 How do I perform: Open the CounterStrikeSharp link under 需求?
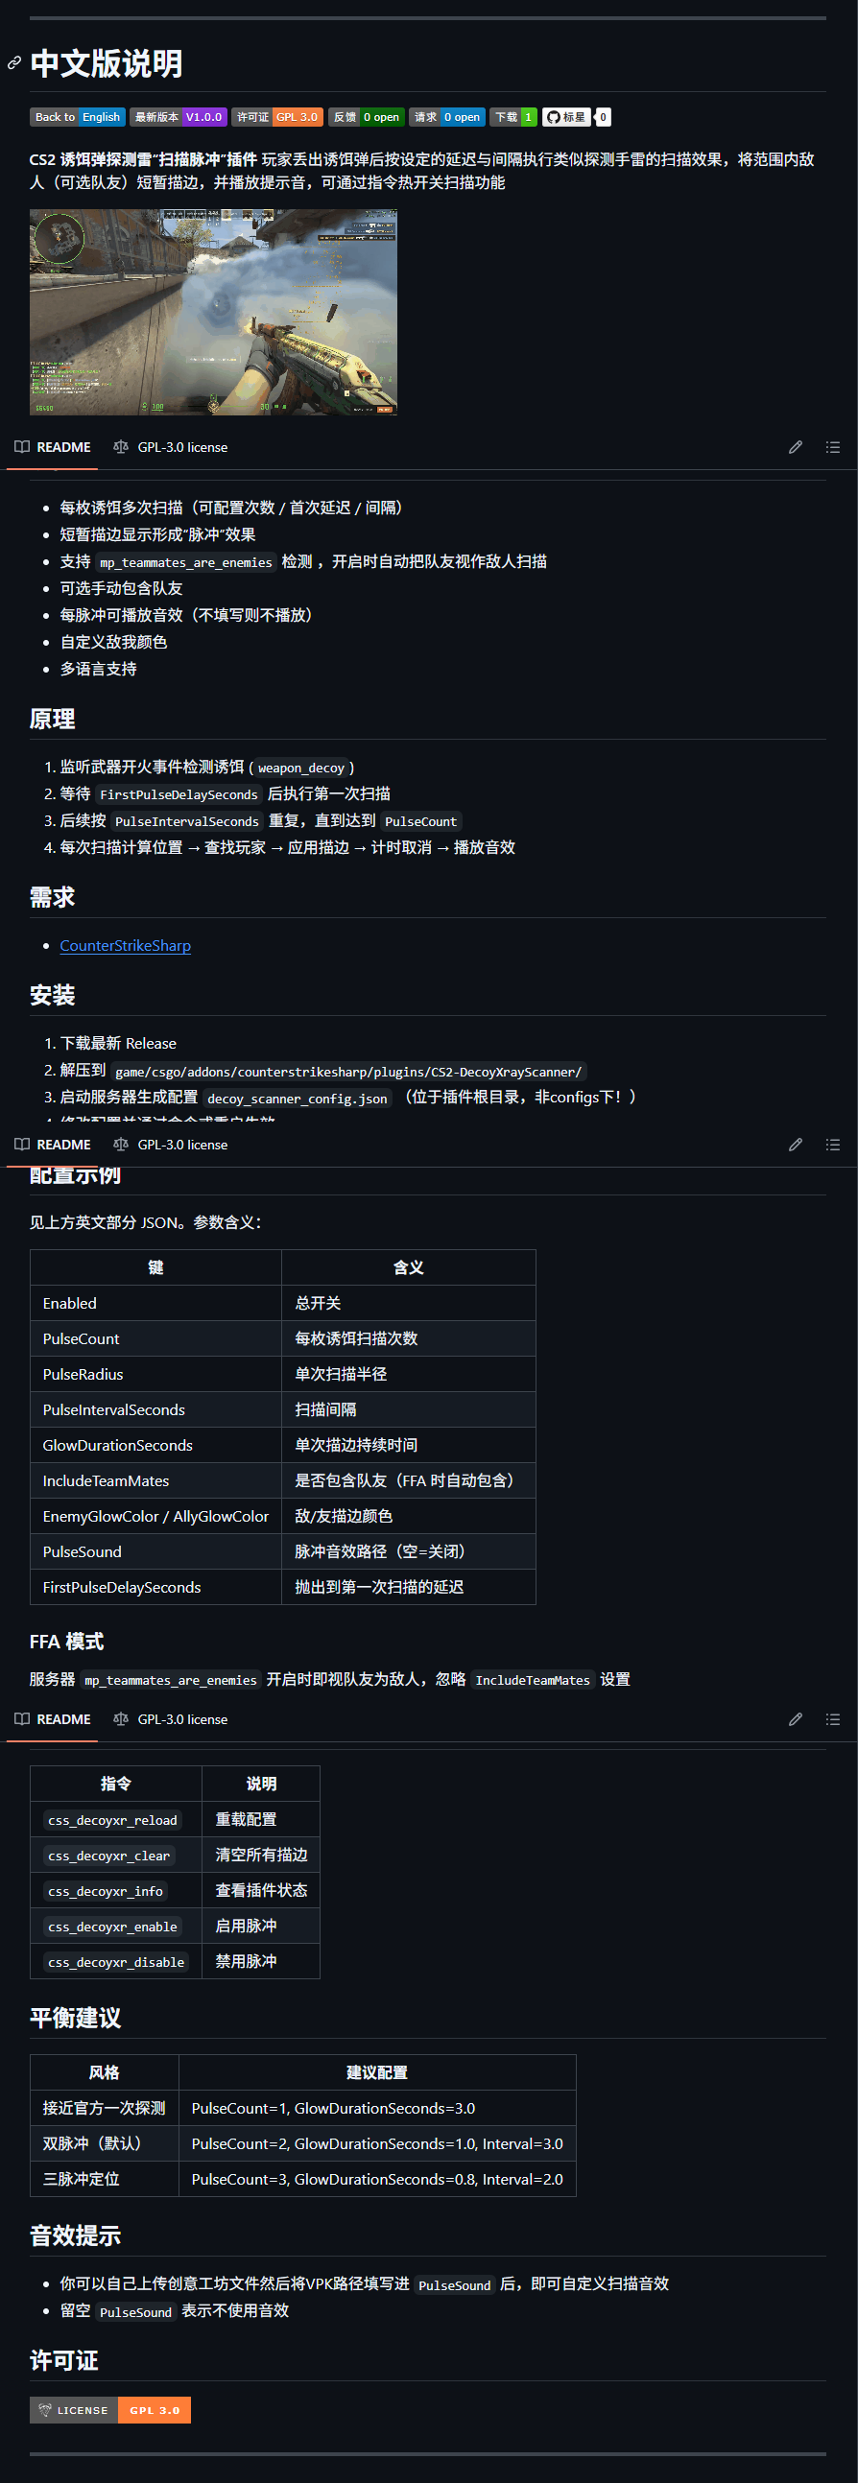click(126, 946)
